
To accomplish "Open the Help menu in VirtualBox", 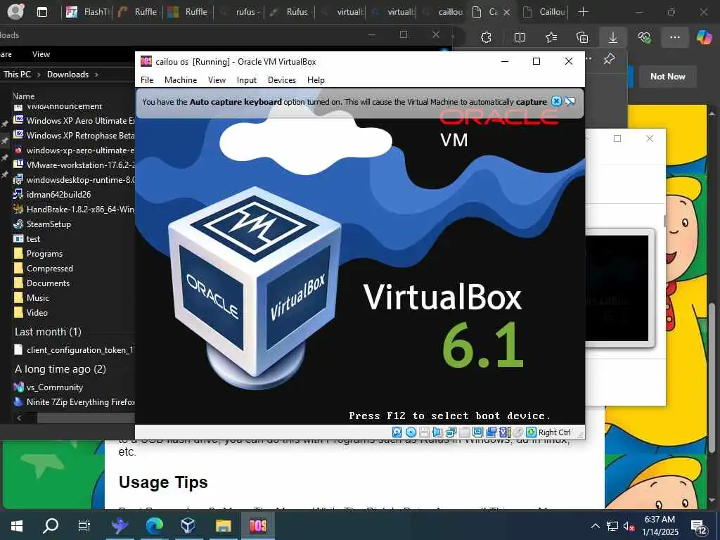I will tap(316, 80).
